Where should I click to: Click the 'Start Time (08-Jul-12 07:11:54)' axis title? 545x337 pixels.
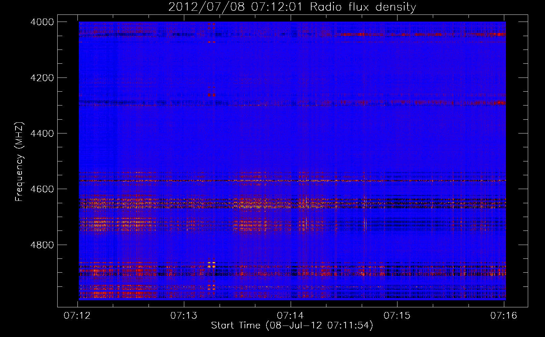(x=292, y=326)
